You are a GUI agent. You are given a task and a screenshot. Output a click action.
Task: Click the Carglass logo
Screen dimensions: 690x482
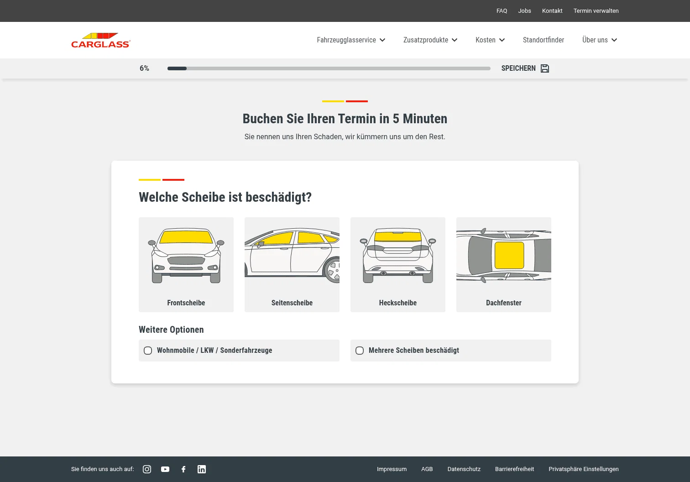coord(101,40)
